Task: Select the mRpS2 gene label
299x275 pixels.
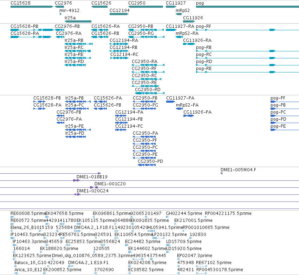Action: point(183,10)
